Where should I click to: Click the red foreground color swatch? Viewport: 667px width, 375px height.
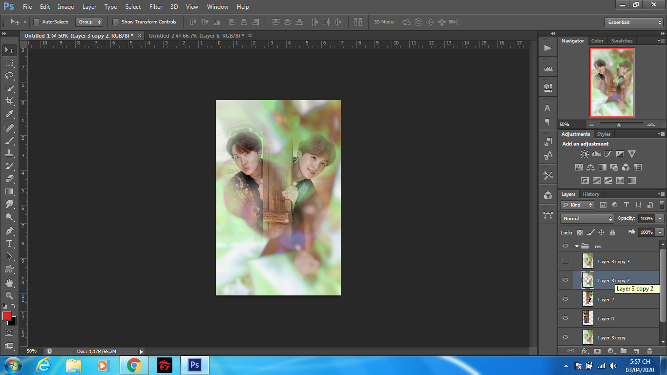click(x=7, y=316)
